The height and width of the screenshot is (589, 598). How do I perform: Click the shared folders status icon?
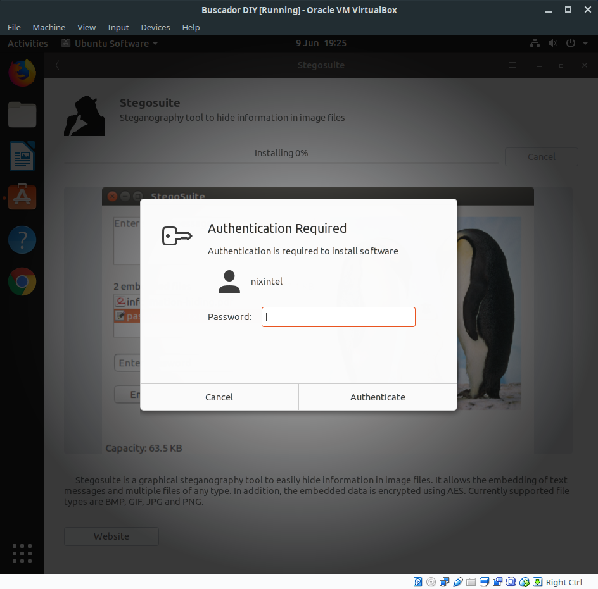click(x=471, y=582)
